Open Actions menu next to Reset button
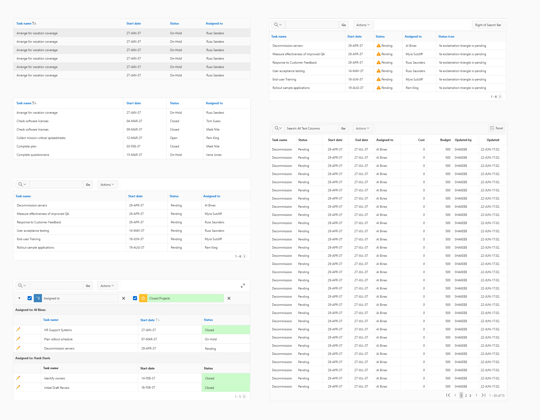The width and height of the screenshot is (540, 420). pyautogui.click(x=363, y=128)
